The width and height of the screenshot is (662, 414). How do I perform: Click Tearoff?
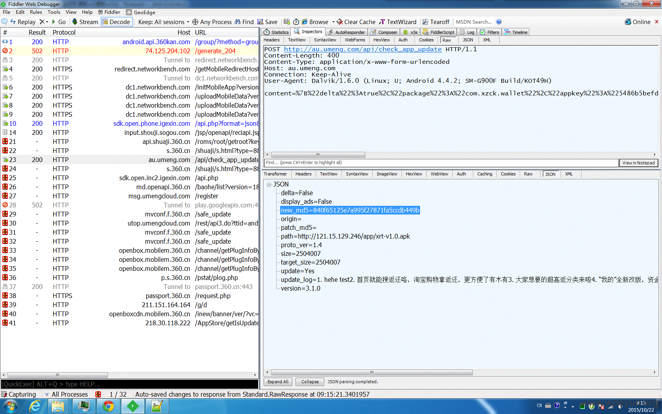(x=436, y=22)
